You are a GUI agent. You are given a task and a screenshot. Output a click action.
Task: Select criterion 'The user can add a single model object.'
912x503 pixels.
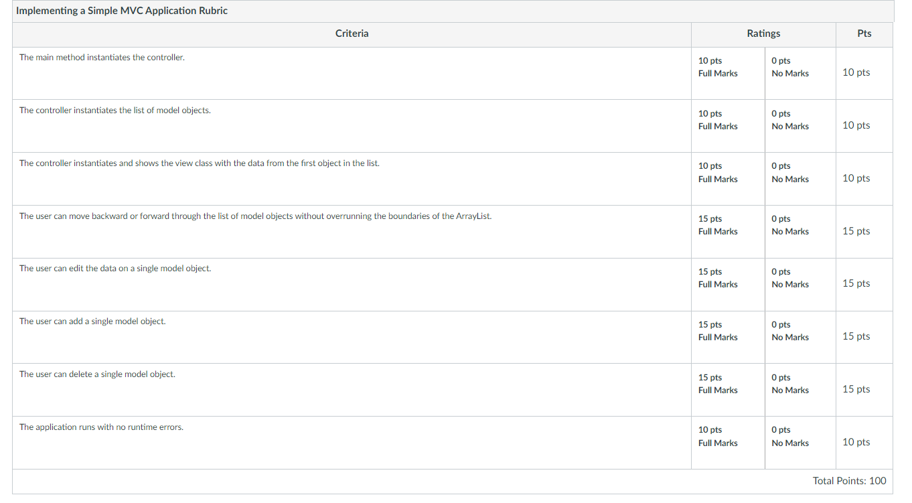click(92, 321)
